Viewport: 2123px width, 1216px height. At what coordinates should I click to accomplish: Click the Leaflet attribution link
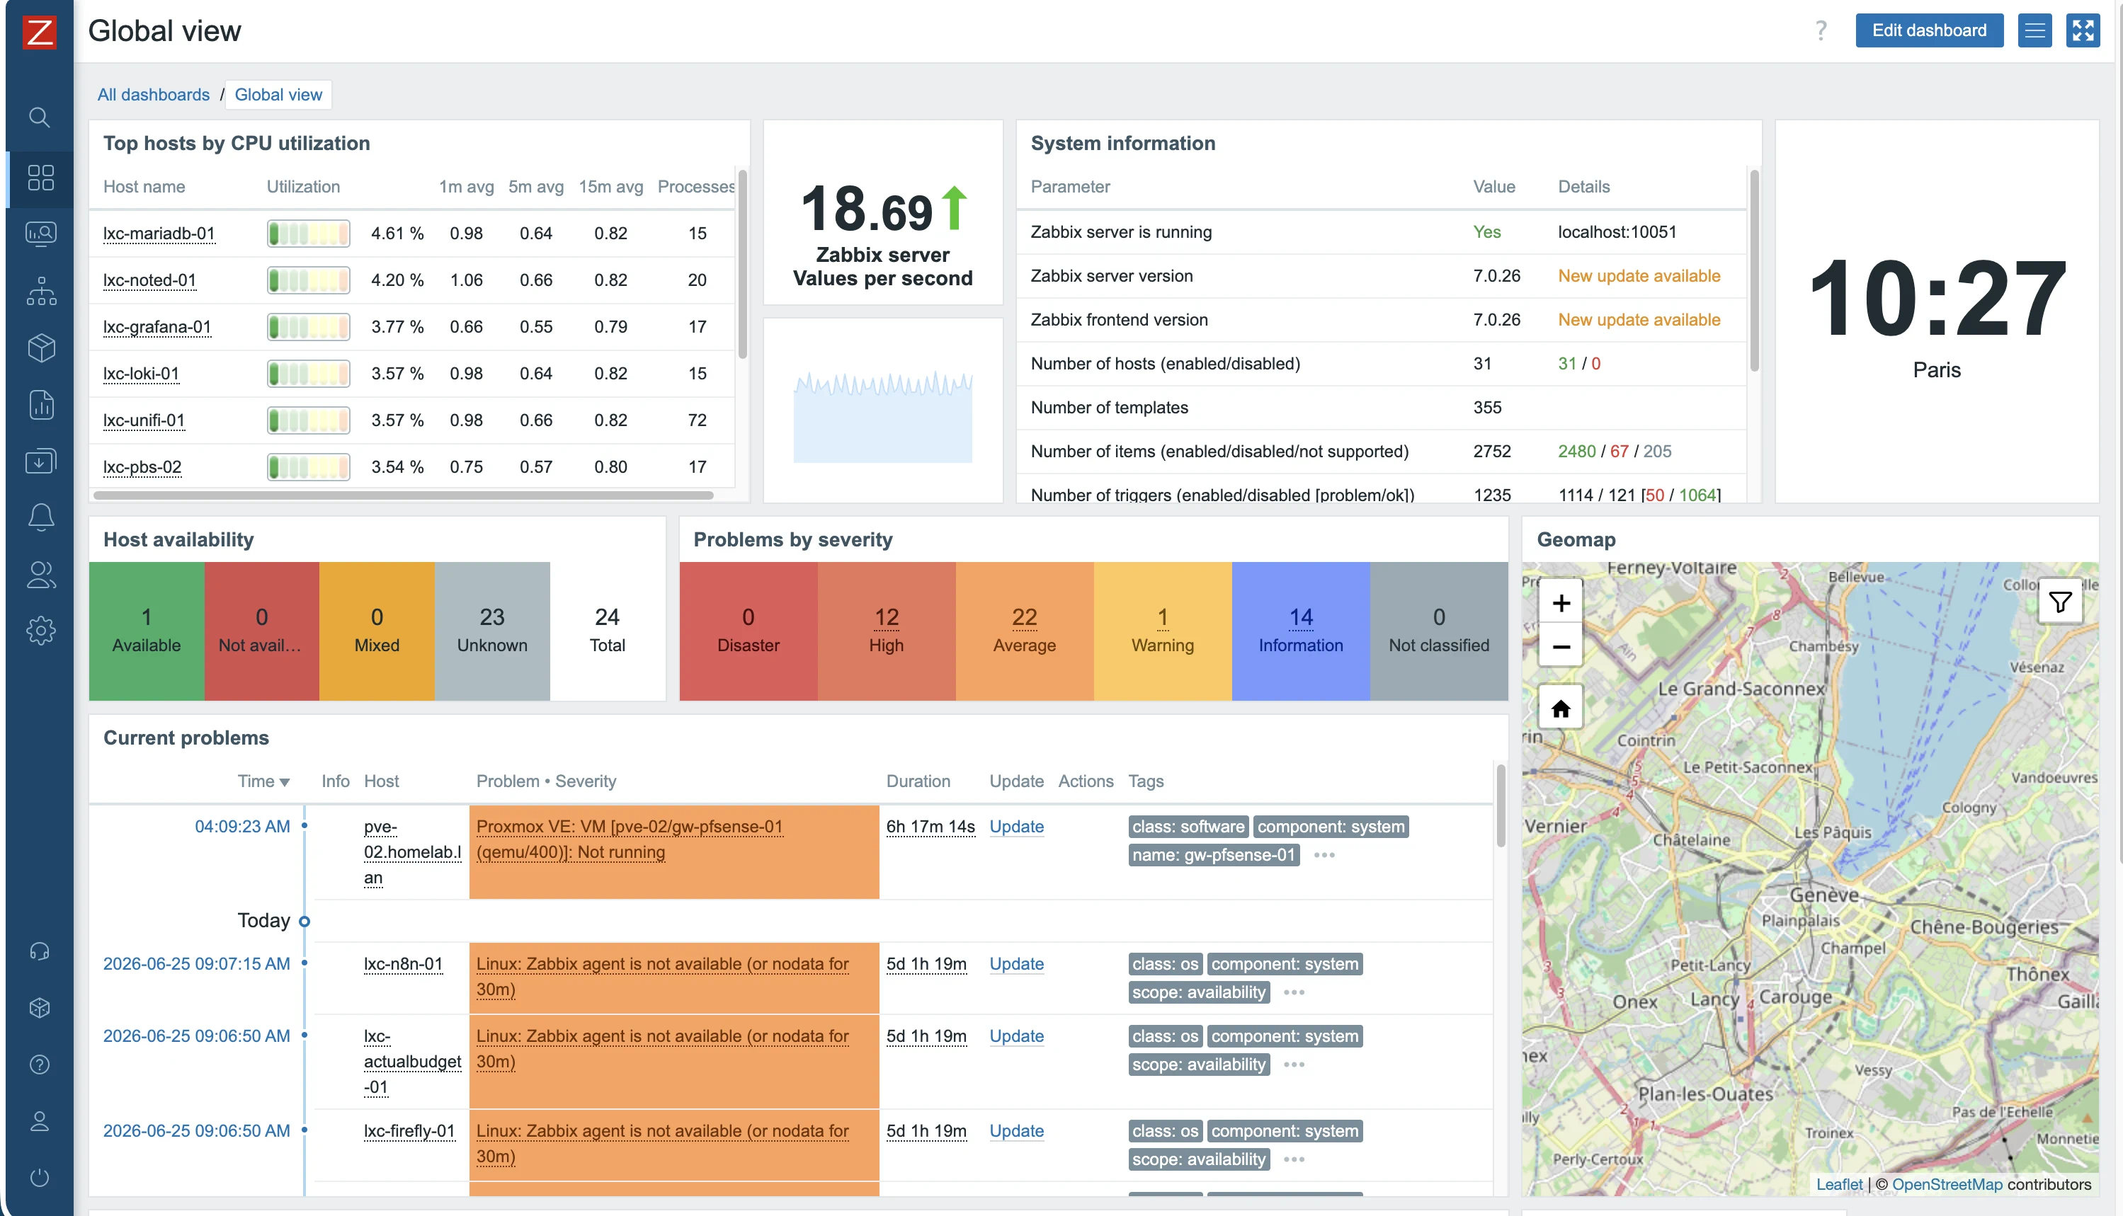coord(1839,1183)
